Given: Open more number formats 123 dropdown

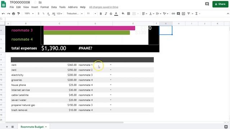Looking at the screenshot, I should coord(59,14).
